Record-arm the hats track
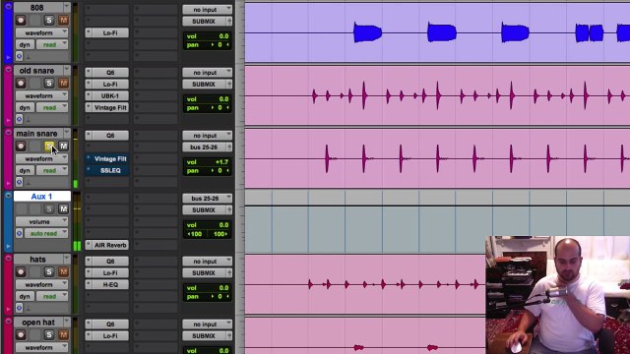The width and height of the screenshot is (630, 354). coord(21,272)
